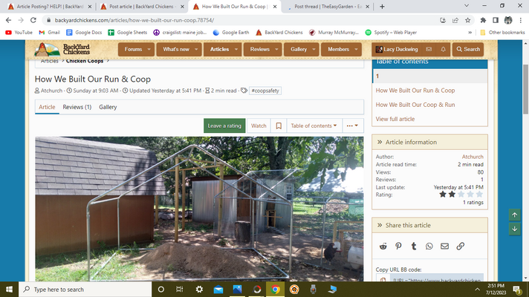This screenshot has width=529, height=297.
Task: Collapse the Share this article panel
Action: click(x=380, y=225)
